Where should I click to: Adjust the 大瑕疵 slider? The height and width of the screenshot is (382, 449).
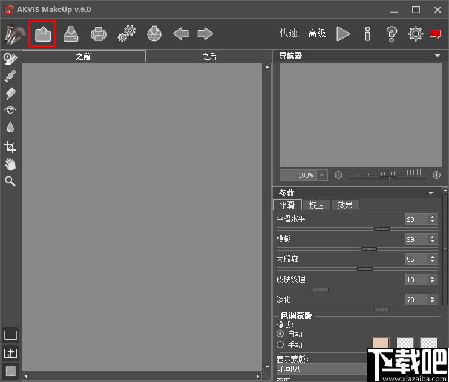tap(357, 269)
